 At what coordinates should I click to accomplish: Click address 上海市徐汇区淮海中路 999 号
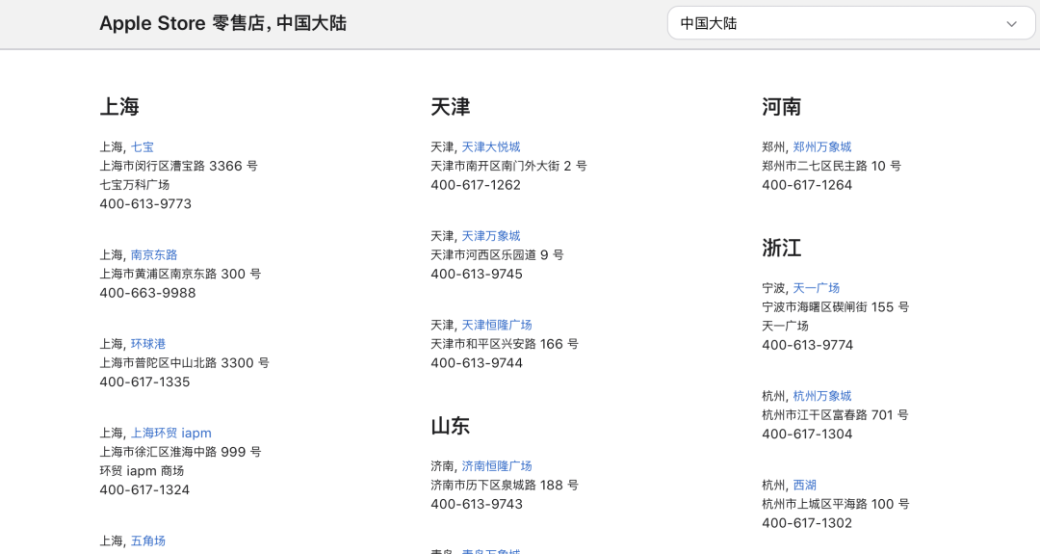(x=180, y=451)
